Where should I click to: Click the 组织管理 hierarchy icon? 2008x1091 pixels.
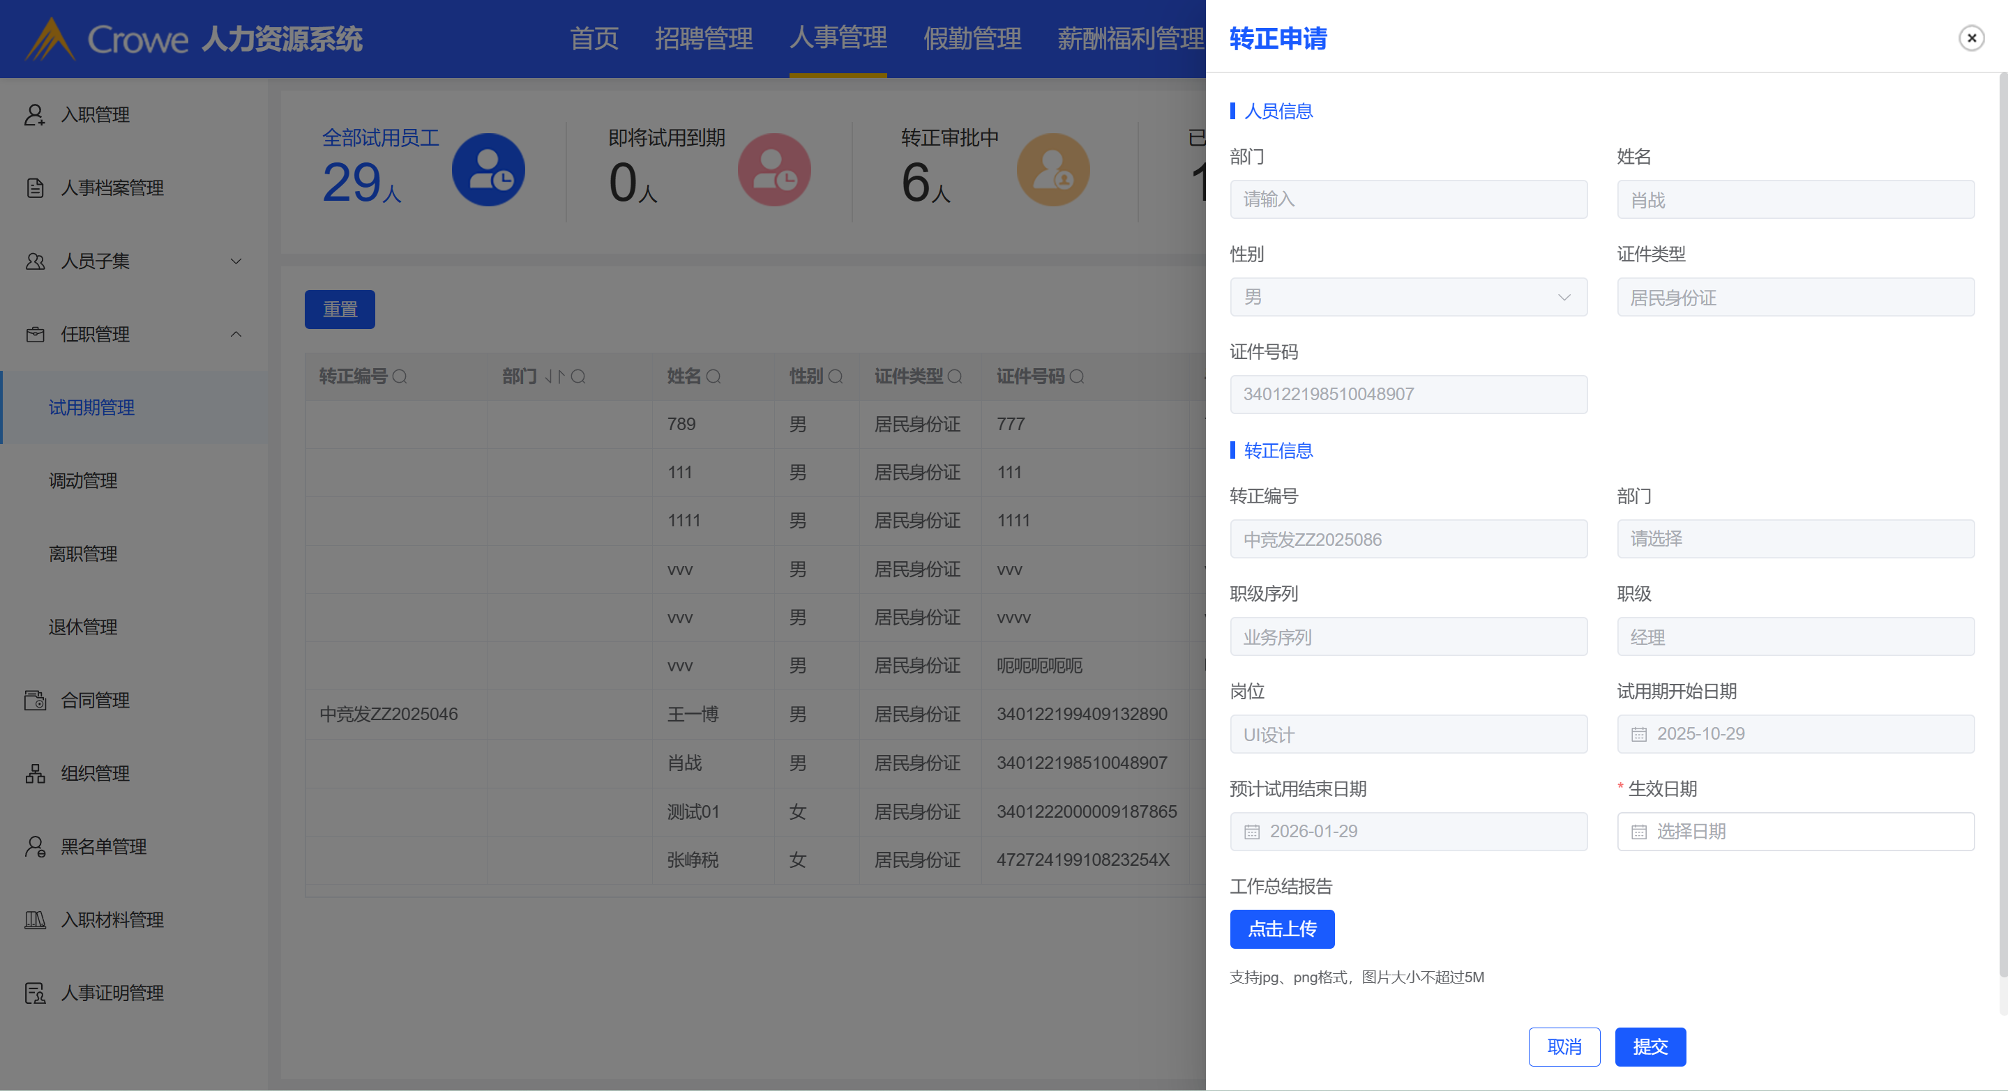click(x=34, y=774)
